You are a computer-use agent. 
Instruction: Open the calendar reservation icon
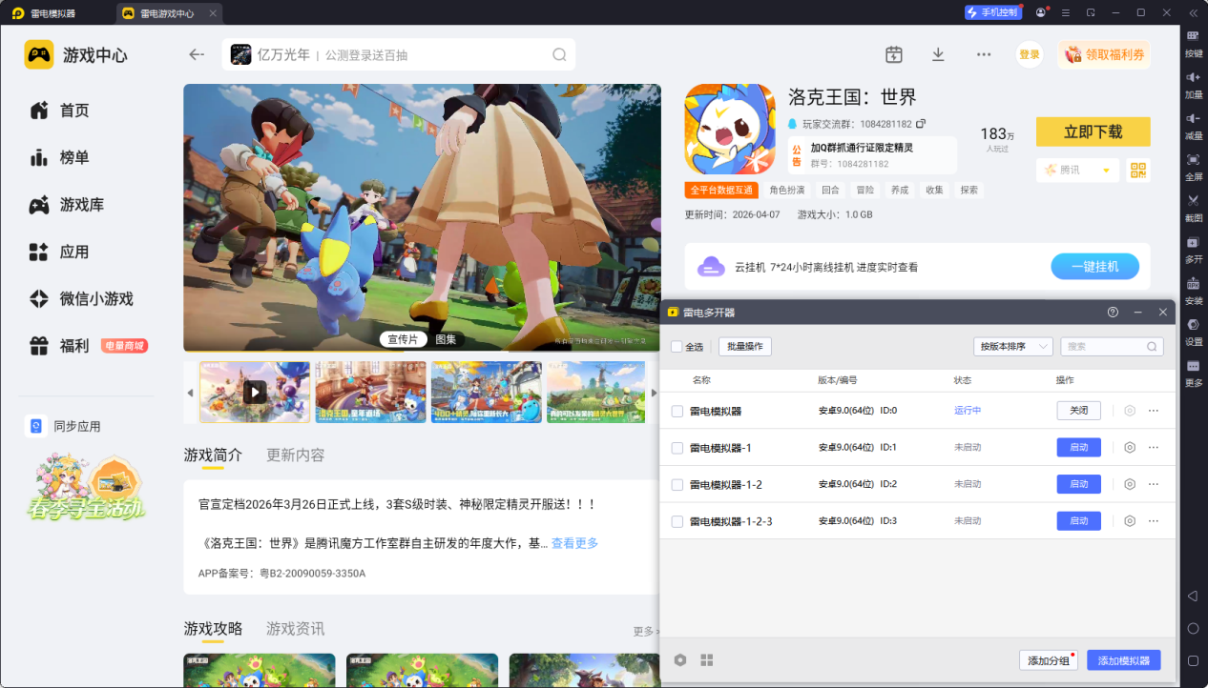tap(893, 54)
